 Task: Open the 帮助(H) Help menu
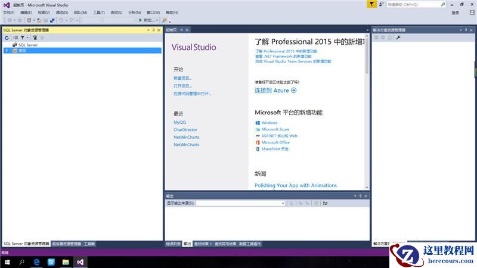pos(172,13)
